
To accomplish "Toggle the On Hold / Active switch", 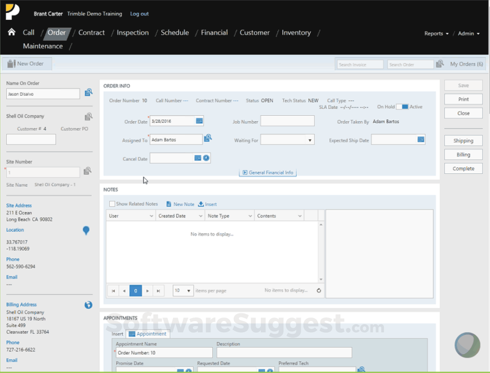I will [x=402, y=107].
